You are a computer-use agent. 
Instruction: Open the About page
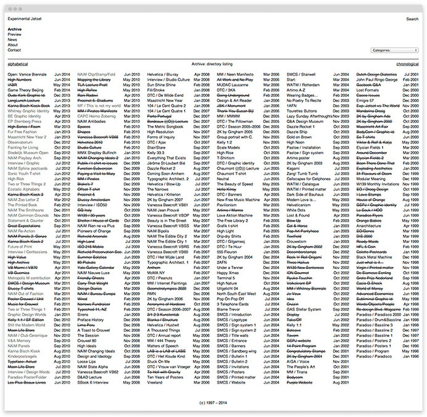(13, 44)
